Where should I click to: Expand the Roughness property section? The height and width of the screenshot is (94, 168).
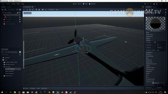pyautogui.click(x=156, y=52)
